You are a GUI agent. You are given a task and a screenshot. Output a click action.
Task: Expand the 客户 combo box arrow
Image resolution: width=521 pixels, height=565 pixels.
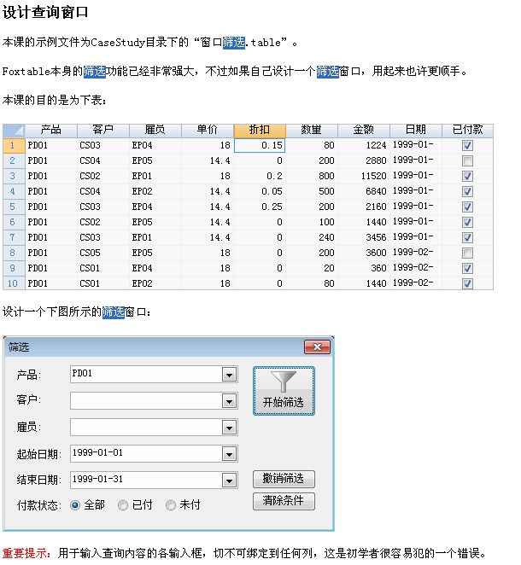tap(228, 401)
